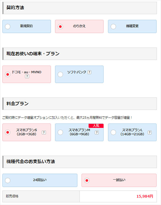Open help icon for スマホプランM
This screenshot has width=161, height=205.
pyautogui.click(x=97, y=132)
